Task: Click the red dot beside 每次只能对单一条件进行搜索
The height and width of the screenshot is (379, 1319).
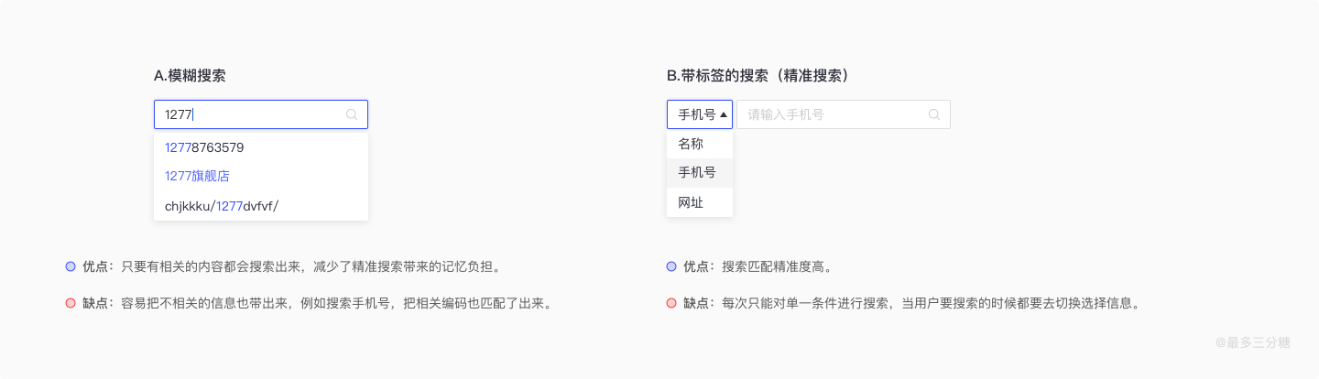Action: click(671, 303)
